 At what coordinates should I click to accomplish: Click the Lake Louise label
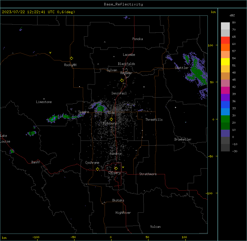coord(5,139)
